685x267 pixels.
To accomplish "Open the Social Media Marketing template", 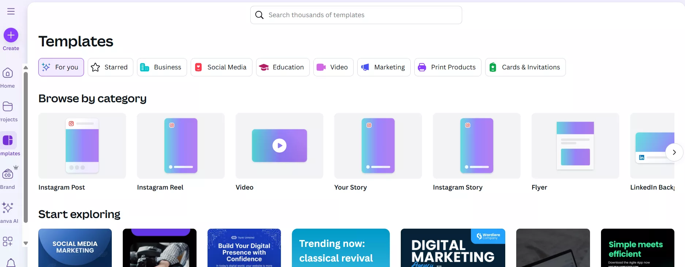I will point(75,248).
